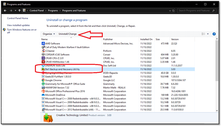Image resolution: width=222 pixels, height=127 pixels.
Task: Open the recent locations dropdown arrow
Action: point(15,11)
